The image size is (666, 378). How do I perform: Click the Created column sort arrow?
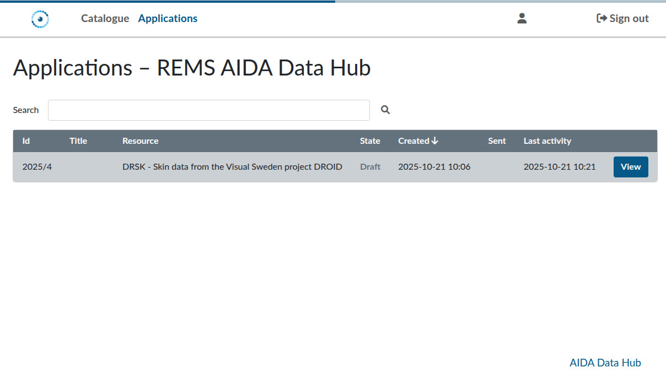[x=435, y=141]
